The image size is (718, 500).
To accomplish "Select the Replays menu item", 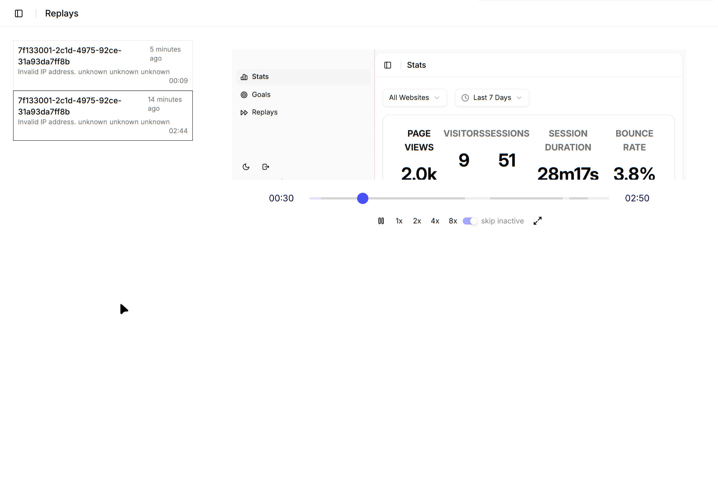I will (264, 112).
